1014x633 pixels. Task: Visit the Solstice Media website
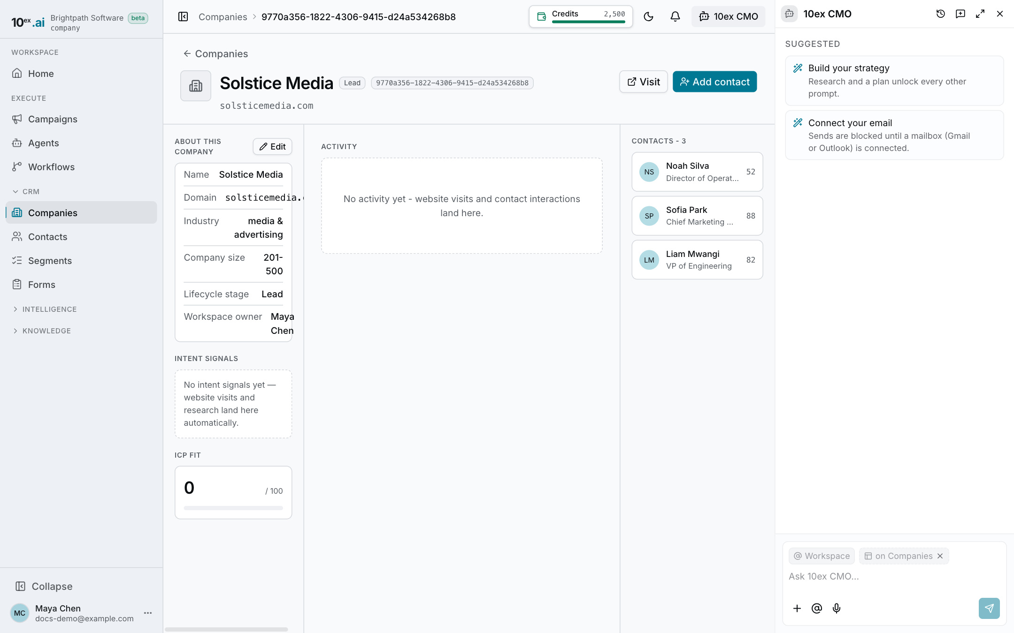coord(643,82)
